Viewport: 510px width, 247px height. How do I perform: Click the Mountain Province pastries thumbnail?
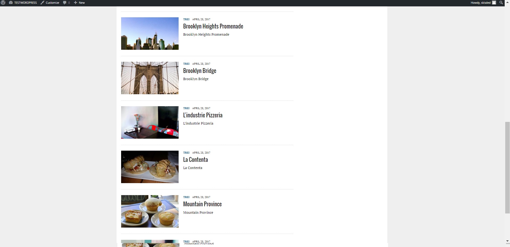click(x=150, y=211)
